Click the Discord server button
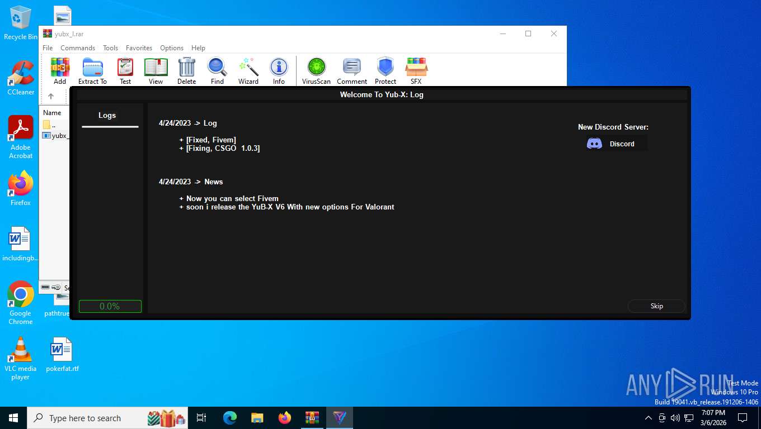This screenshot has width=761, height=429. 617,144
